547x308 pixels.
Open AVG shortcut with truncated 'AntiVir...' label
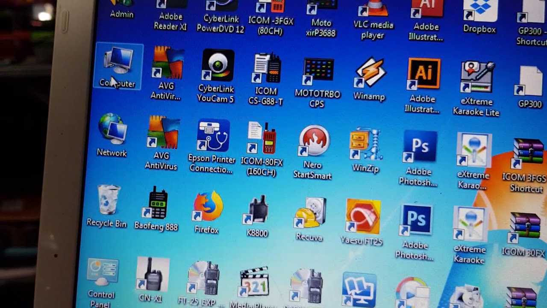(x=167, y=73)
